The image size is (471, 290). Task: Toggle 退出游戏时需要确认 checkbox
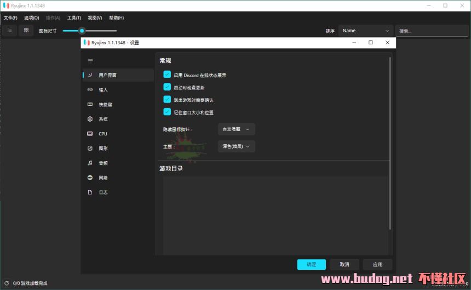point(167,99)
